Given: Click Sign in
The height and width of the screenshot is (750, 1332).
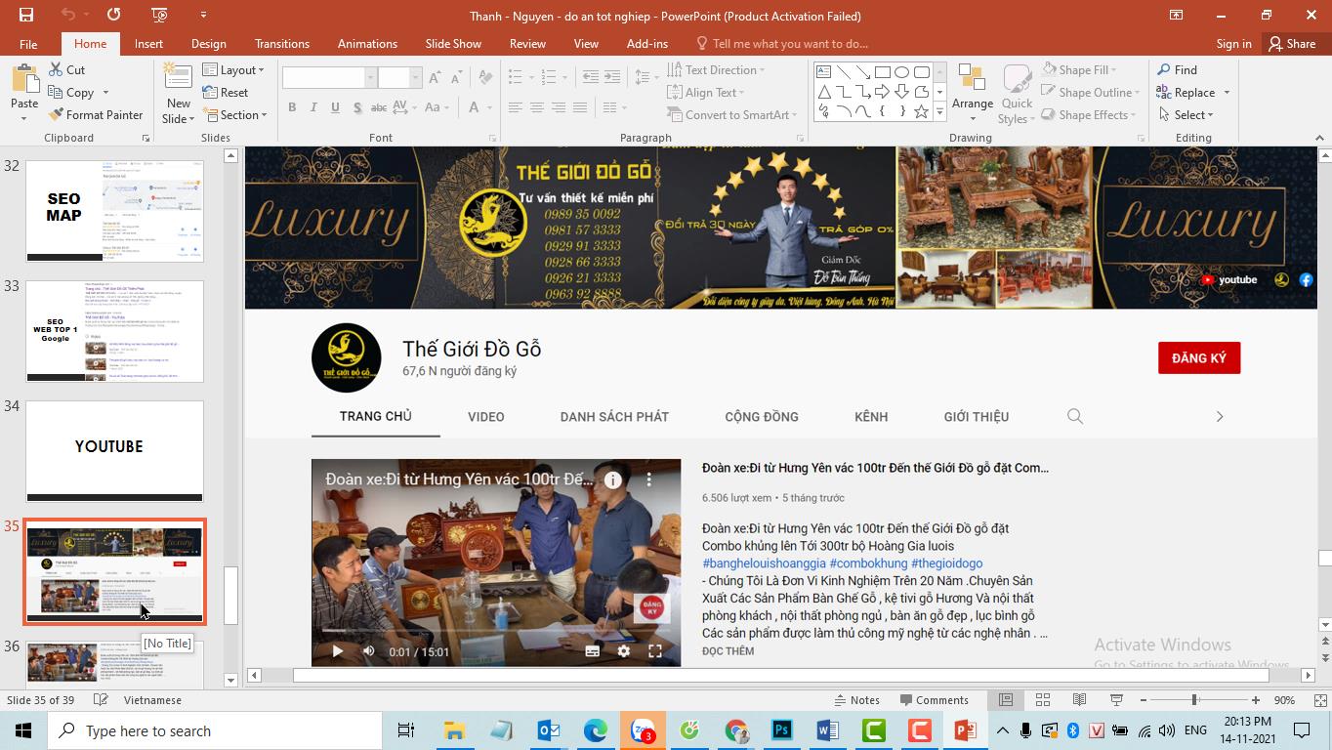Looking at the screenshot, I should coord(1233,43).
